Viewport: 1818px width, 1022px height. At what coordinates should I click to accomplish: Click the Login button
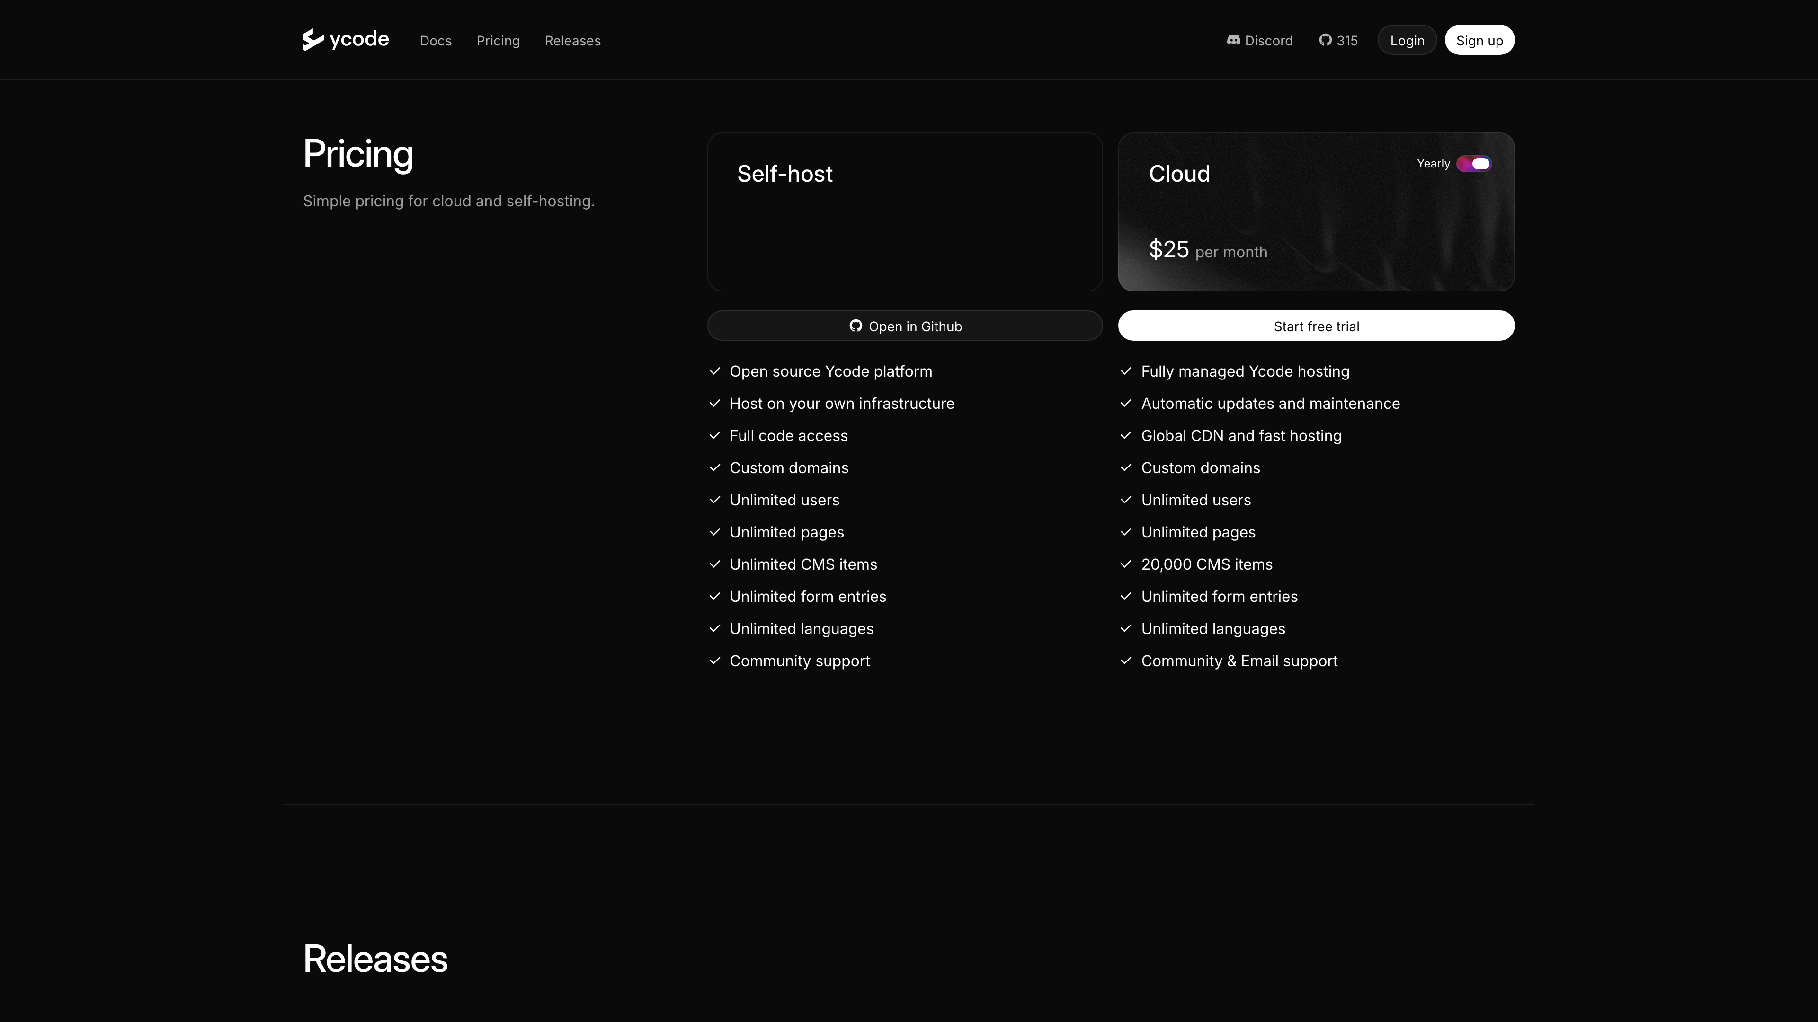pos(1407,40)
